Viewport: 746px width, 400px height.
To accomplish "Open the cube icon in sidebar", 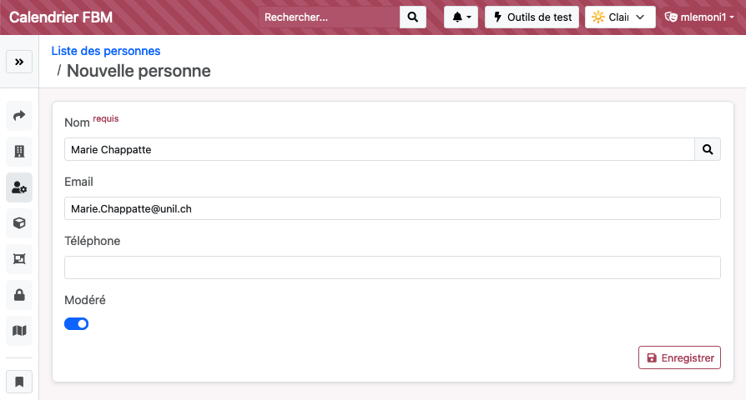I will pos(19,223).
